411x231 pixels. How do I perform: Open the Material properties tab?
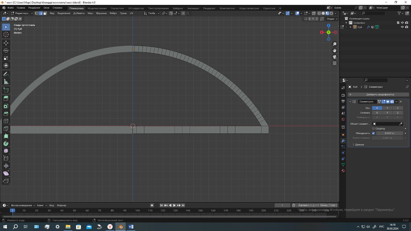[x=343, y=171]
